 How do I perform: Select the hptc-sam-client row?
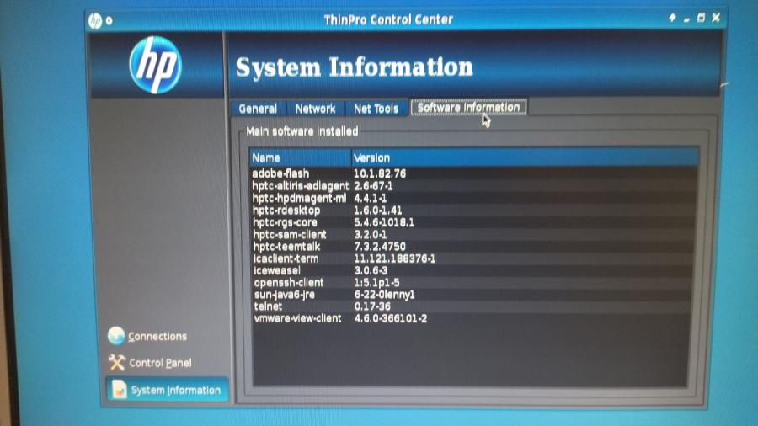click(x=473, y=234)
